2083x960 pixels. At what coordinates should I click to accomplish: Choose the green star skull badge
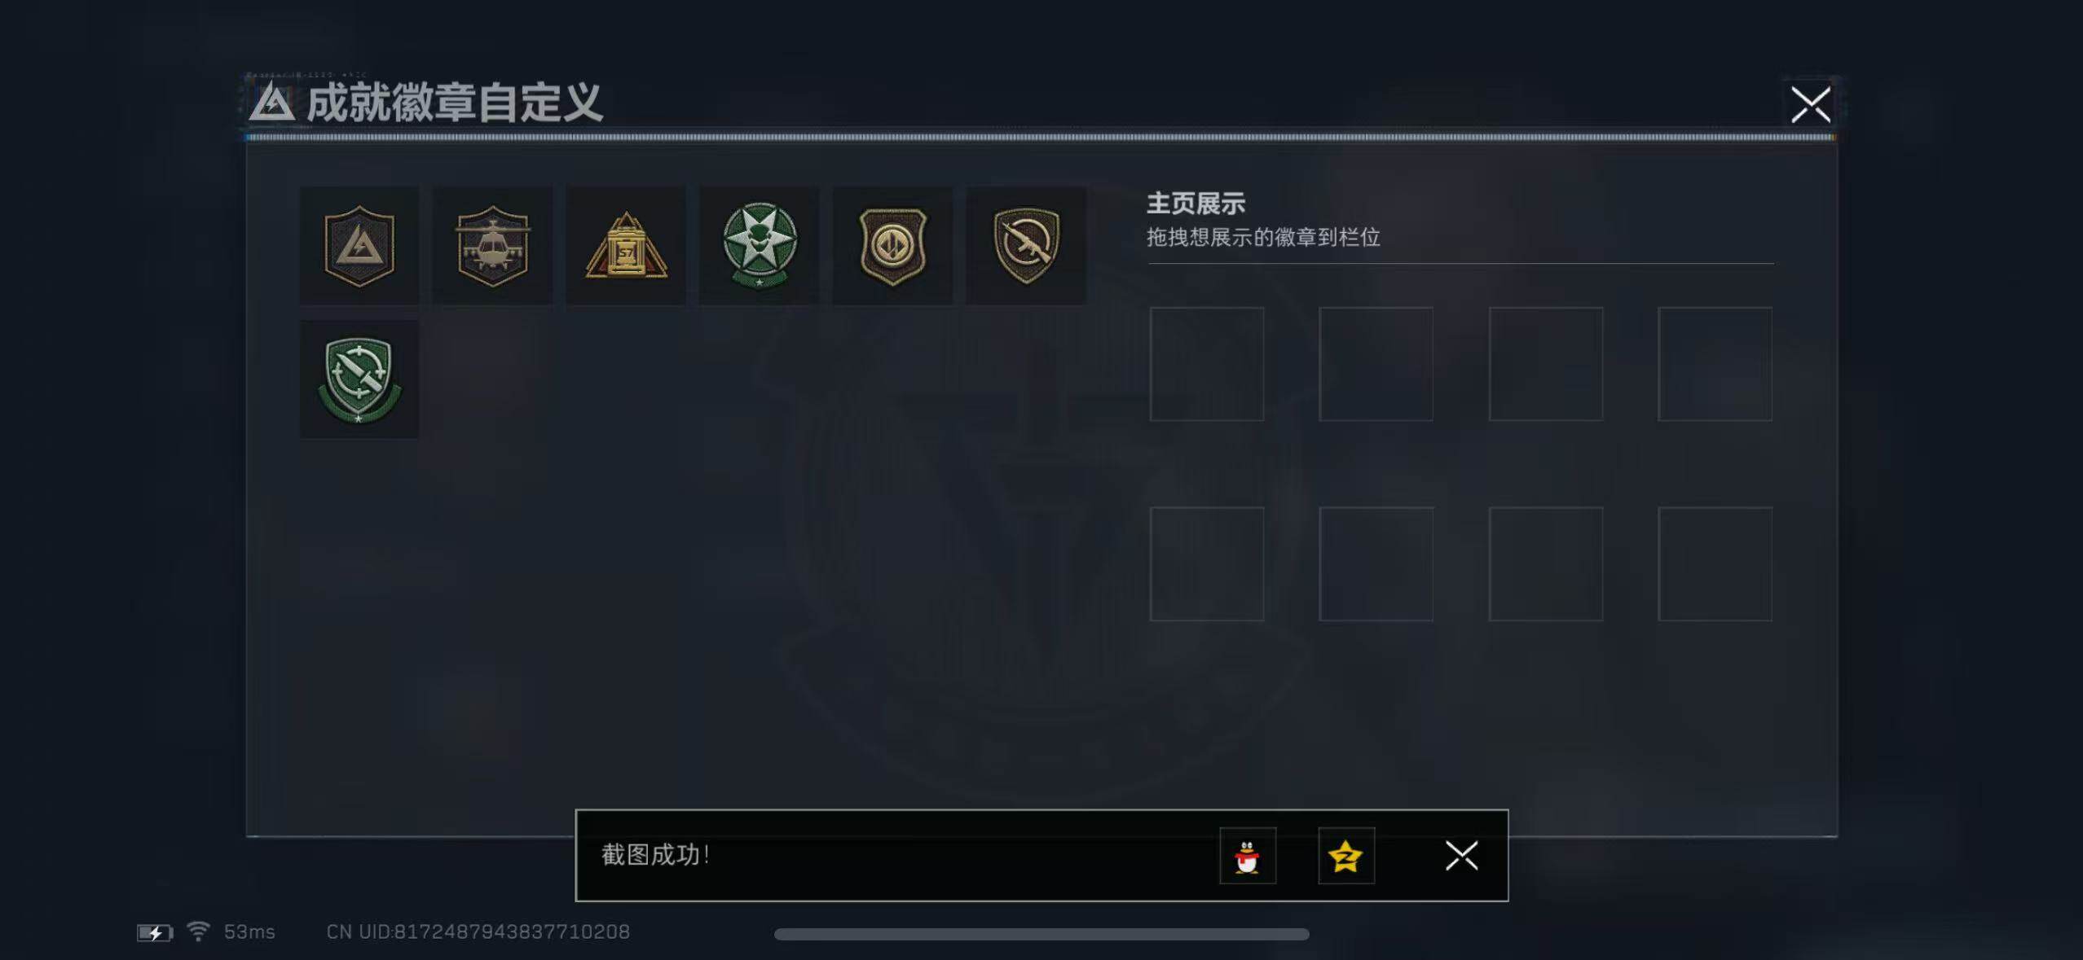click(759, 246)
